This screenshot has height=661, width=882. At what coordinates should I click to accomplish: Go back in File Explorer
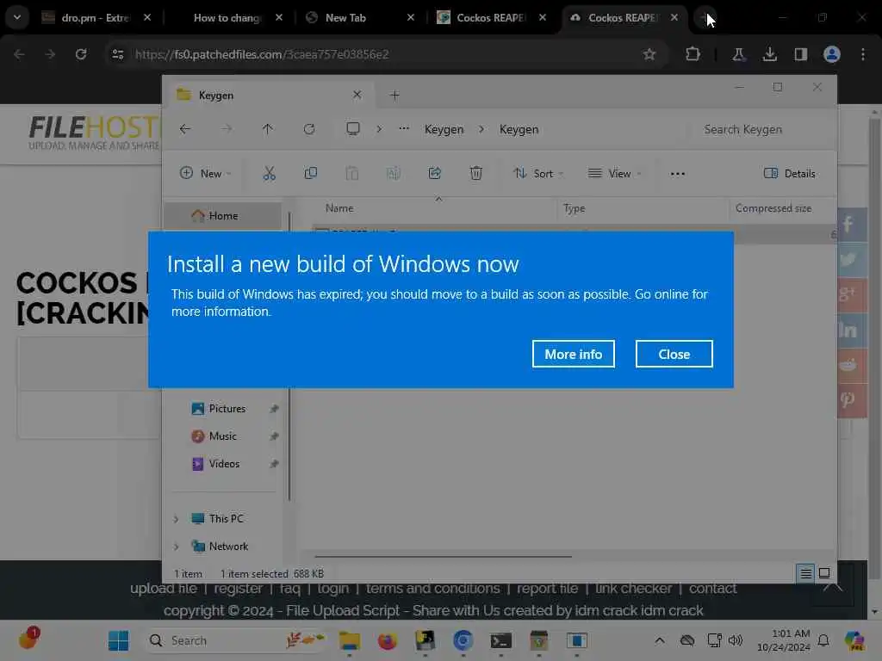coord(185,129)
